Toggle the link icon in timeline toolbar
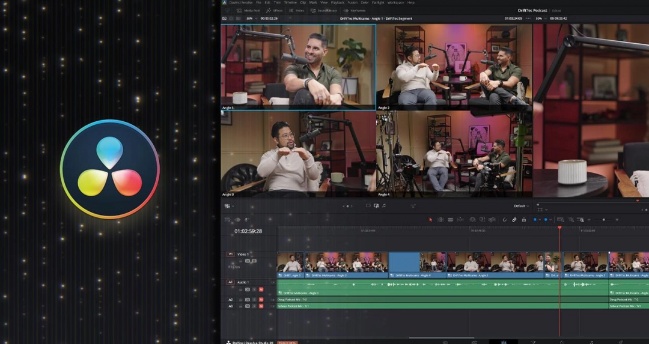The width and height of the screenshot is (649, 344). pos(514,220)
